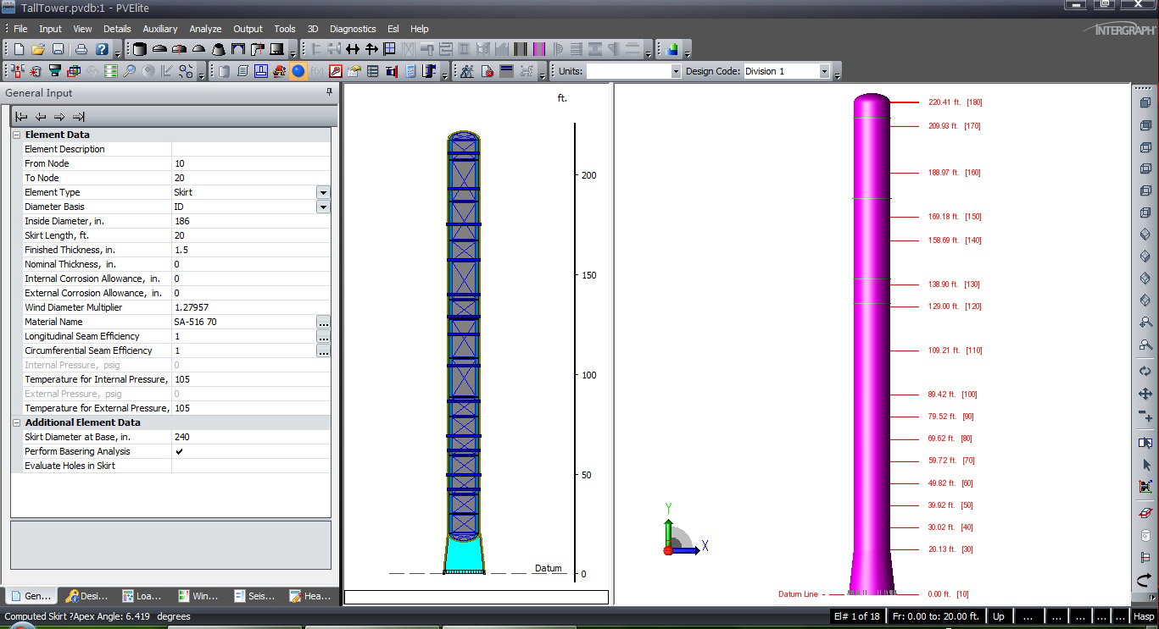This screenshot has width=1159, height=629.
Task: Open the Units dropdown
Action: click(x=676, y=71)
